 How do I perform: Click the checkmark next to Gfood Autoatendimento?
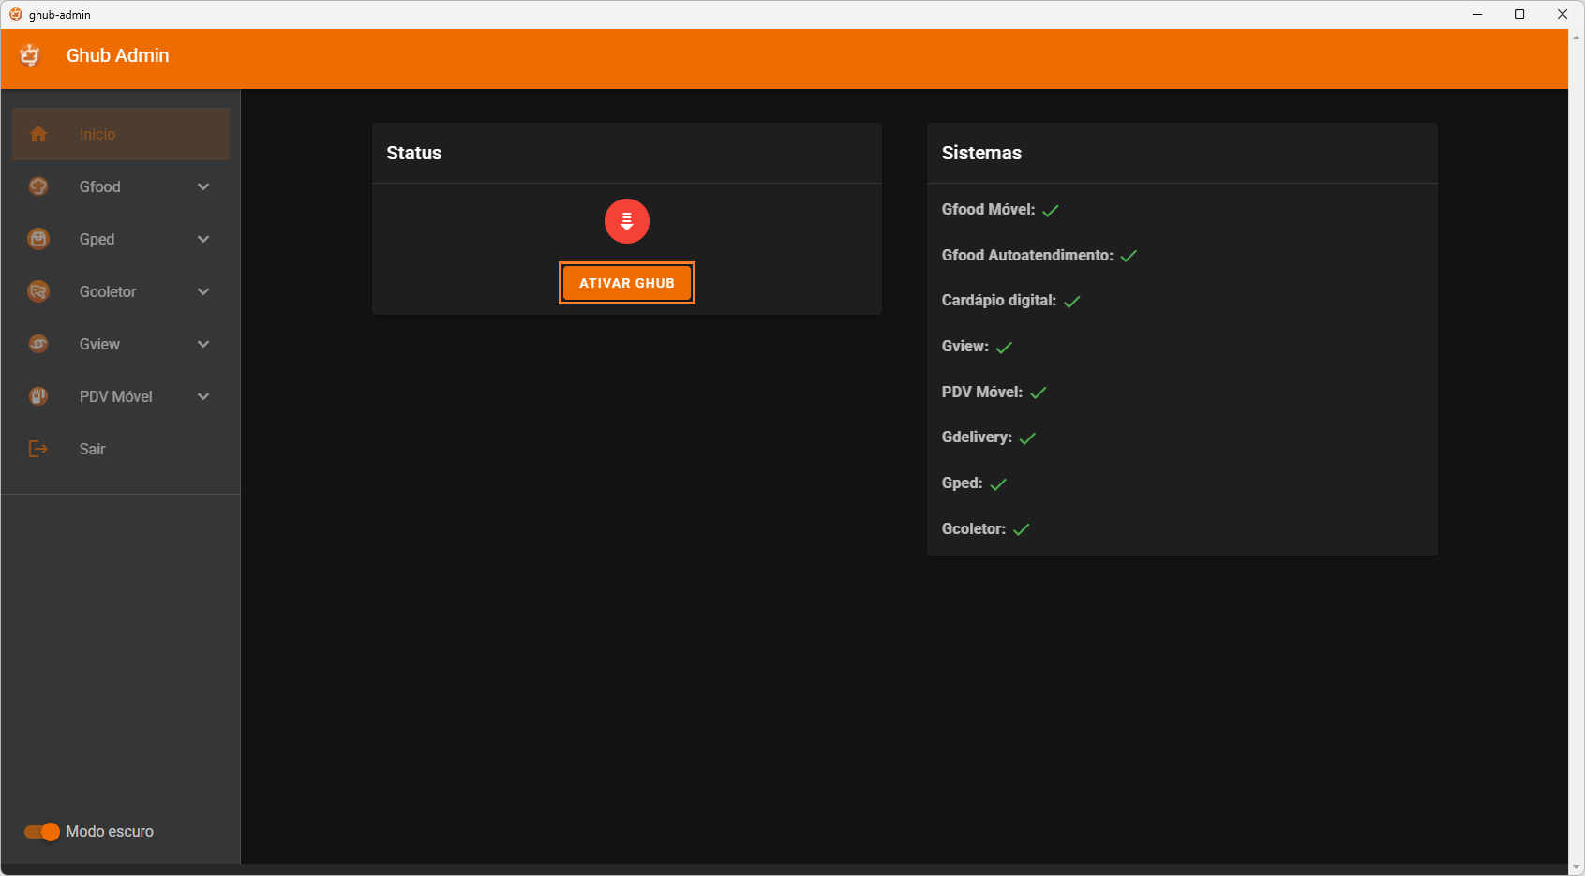pyautogui.click(x=1129, y=256)
